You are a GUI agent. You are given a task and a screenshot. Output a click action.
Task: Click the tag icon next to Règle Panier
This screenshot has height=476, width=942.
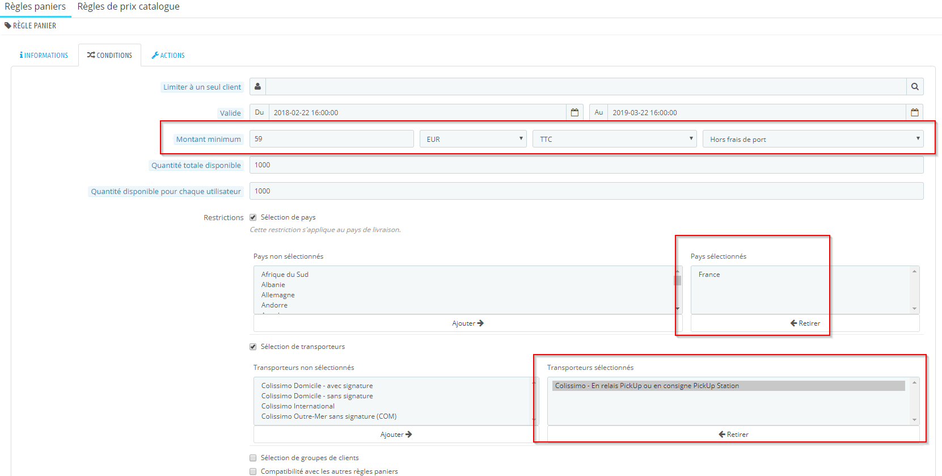tap(8, 26)
